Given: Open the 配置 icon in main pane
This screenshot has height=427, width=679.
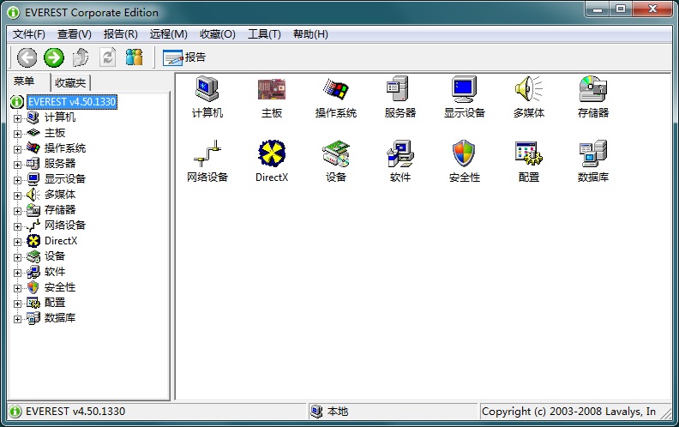Looking at the screenshot, I should coord(529,153).
